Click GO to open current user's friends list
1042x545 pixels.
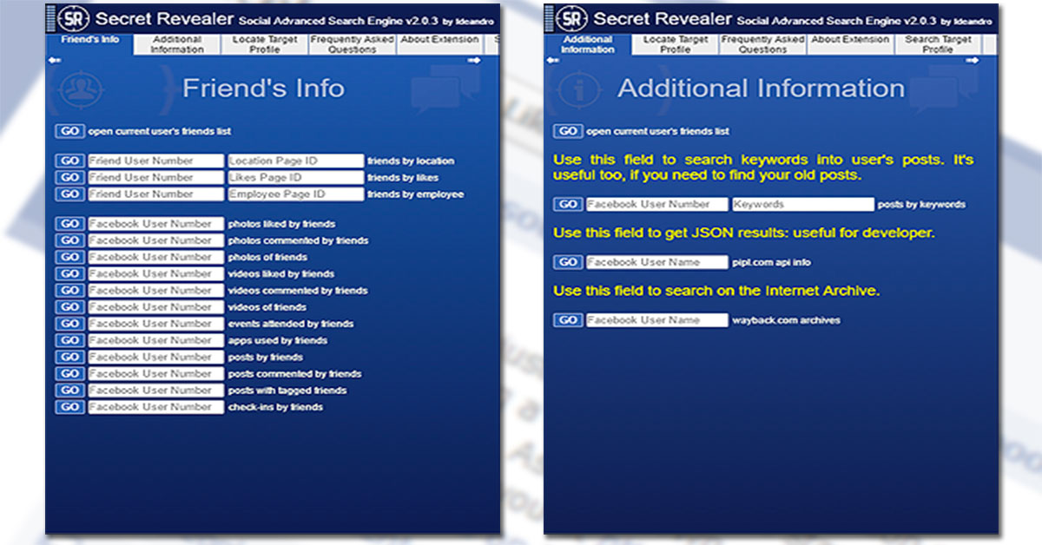tap(69, 131)
